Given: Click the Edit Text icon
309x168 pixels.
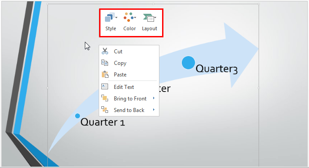Looking at the screenshot, I should tap(104, 87).
